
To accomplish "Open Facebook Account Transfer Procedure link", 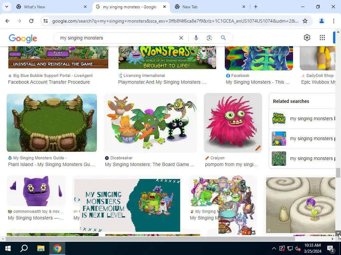I will click(49, 82).
